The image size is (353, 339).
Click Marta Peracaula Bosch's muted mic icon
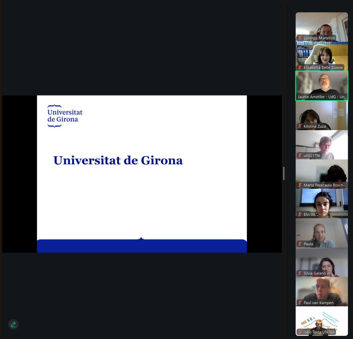pos(300,185)
